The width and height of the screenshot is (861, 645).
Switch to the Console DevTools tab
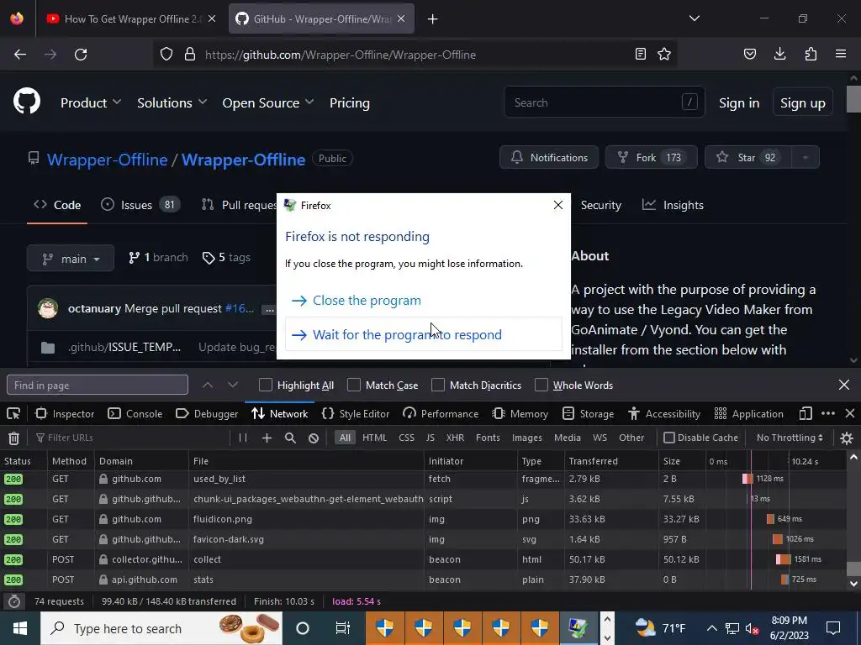(x=135, y=413)
